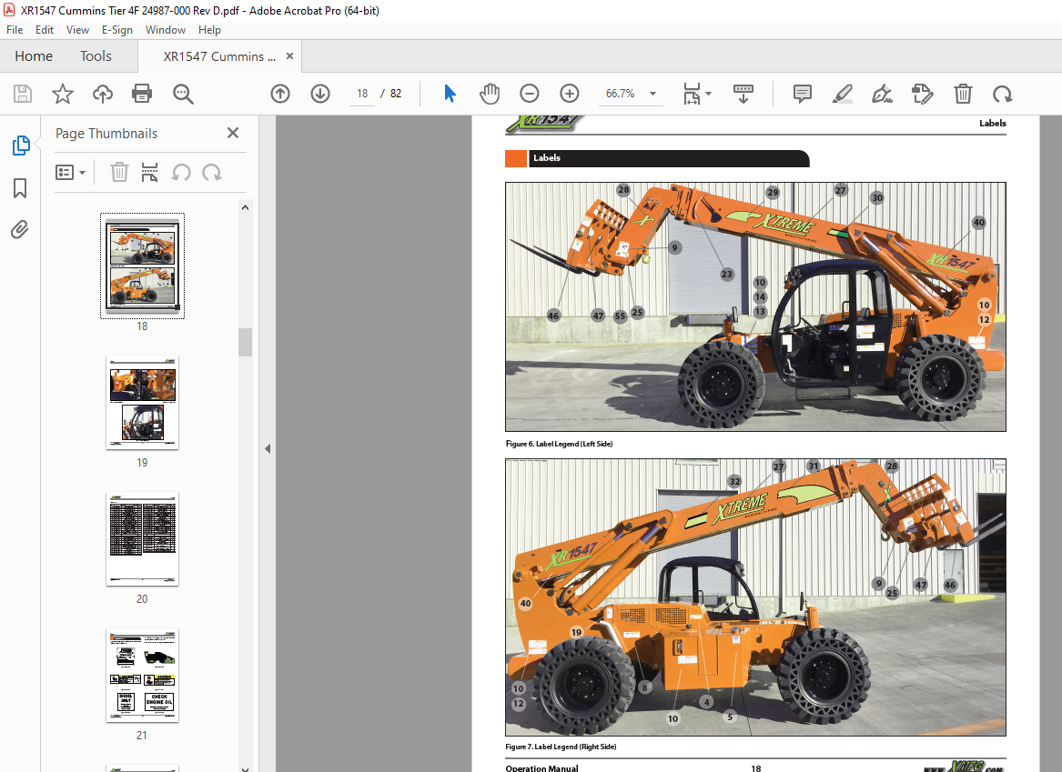Open the Window menu
This screenshot has height=772, width=1062.
(166, 30)
